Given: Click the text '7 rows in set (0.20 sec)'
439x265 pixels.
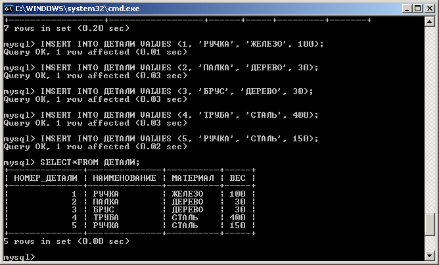Looking at the screenshot, I should [x=66, y=28].
